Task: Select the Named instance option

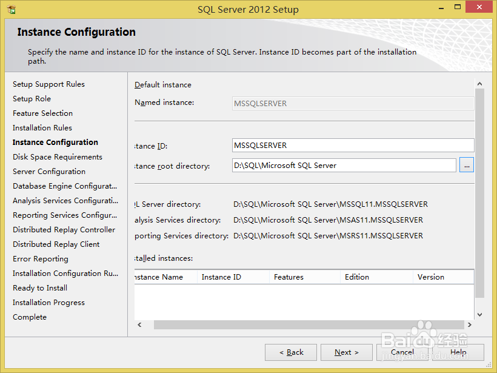Action: [x=166, y=103]
